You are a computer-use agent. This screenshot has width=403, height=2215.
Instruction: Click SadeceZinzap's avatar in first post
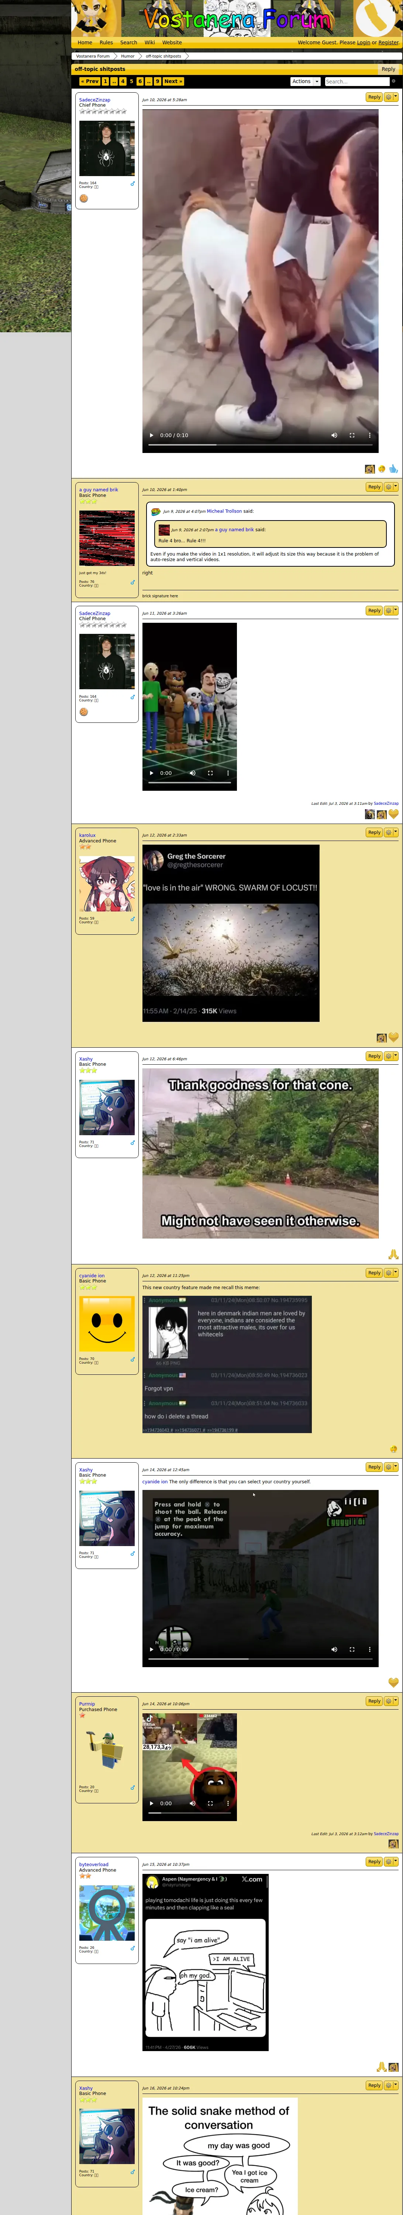107,148
